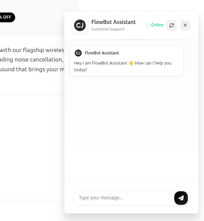Focus the "Type your message..." field
The height and width of the screenshot is (221, 204).
coord(123,198)
